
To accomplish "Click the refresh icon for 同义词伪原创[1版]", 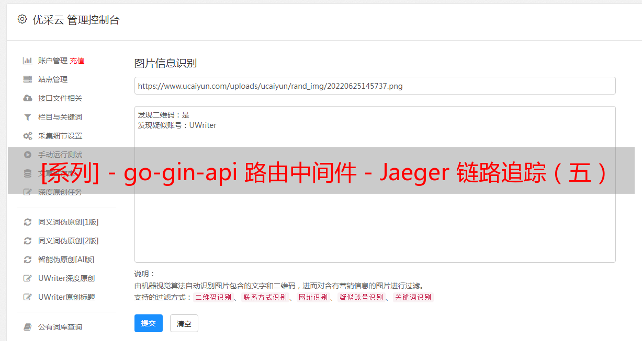I will [x=28, y=222].
